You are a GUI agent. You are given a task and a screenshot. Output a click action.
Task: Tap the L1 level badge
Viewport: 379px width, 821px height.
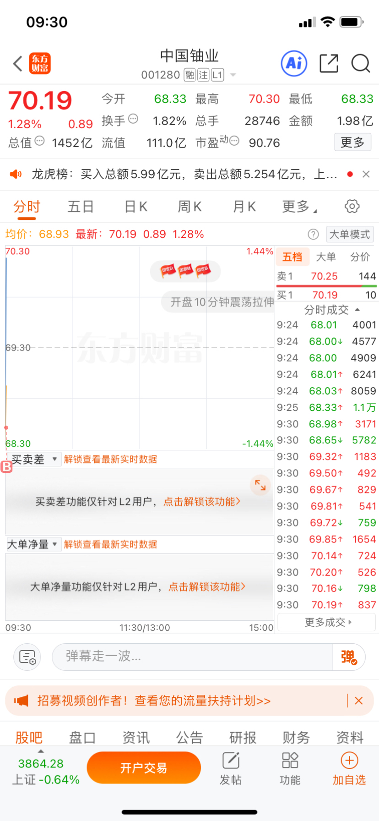point(217,75)
